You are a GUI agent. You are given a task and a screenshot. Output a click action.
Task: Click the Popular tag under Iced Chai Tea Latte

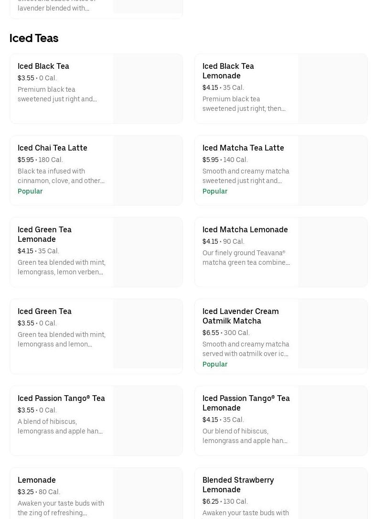(30, 191)
